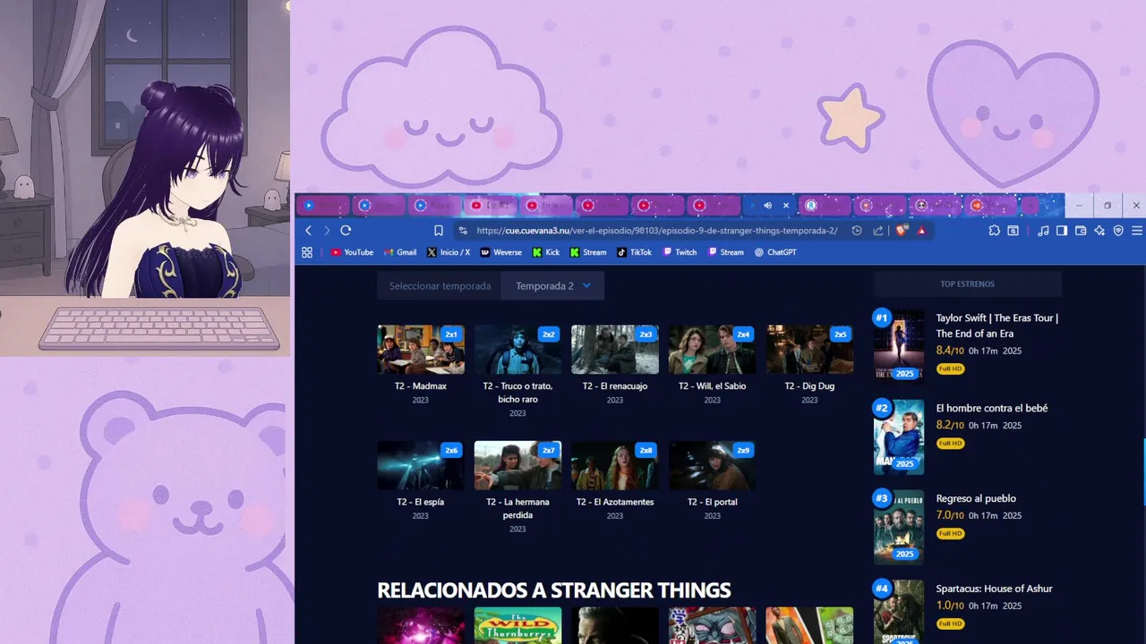
Task: Open the Stream bookmark next to Twitch
Action: click(726, 252)
